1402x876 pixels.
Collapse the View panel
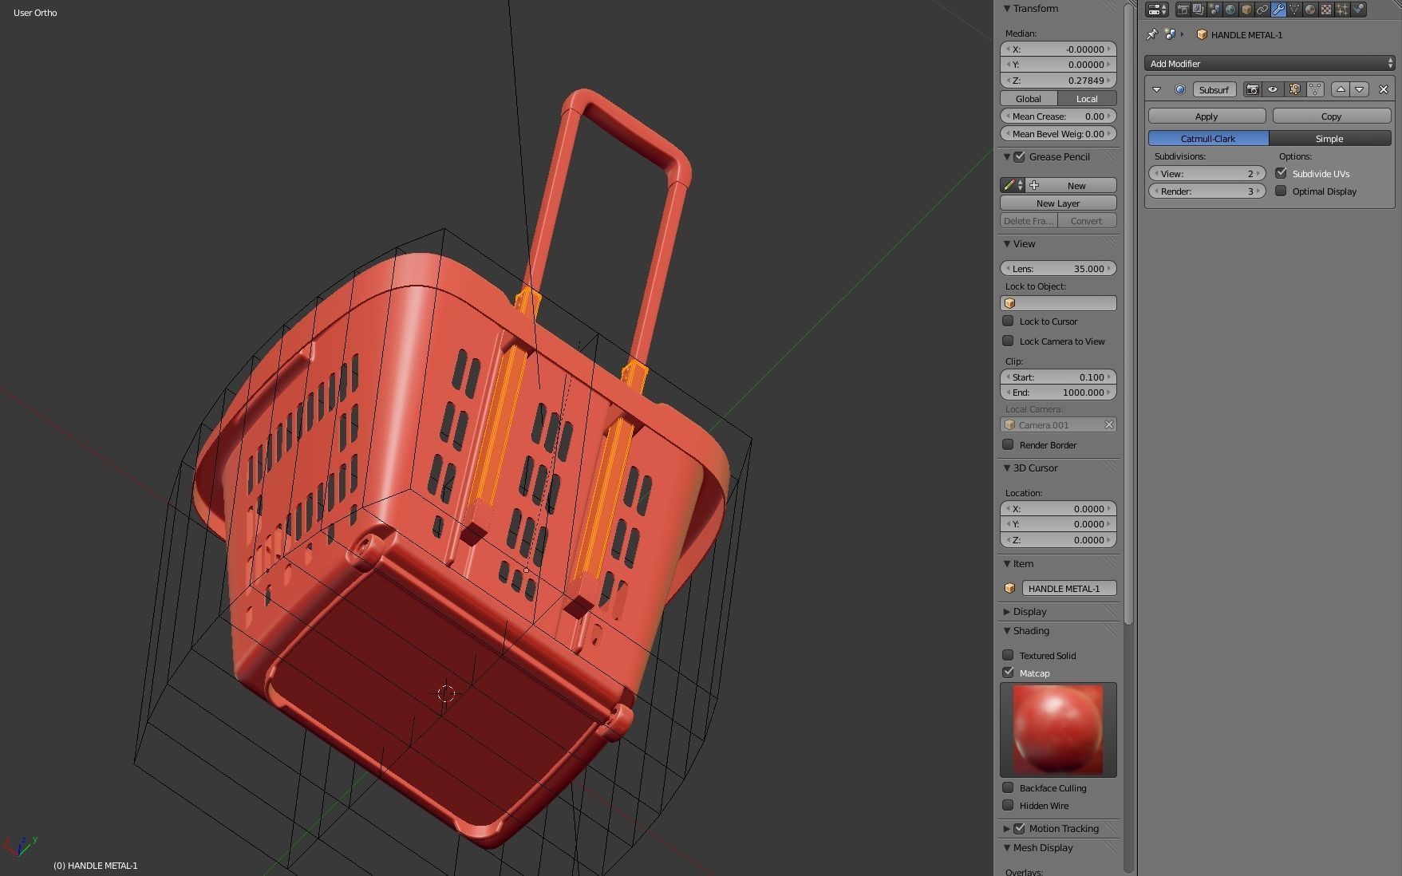point(1007,243)
